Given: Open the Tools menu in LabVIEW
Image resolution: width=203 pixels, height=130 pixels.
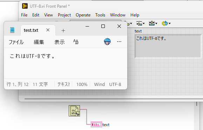Looking at the screenshot, I should (100, 15).
